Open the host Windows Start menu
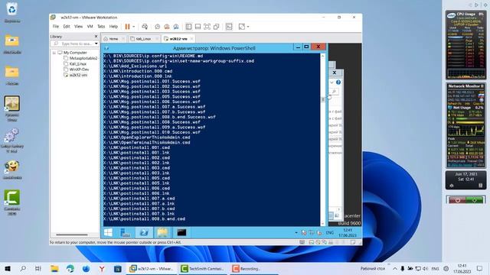Viewport: 490px width, 275px height. tap(8, 268)
